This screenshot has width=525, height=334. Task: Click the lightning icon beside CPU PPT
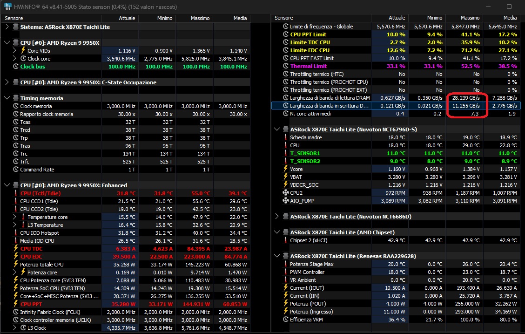(16, 304)
